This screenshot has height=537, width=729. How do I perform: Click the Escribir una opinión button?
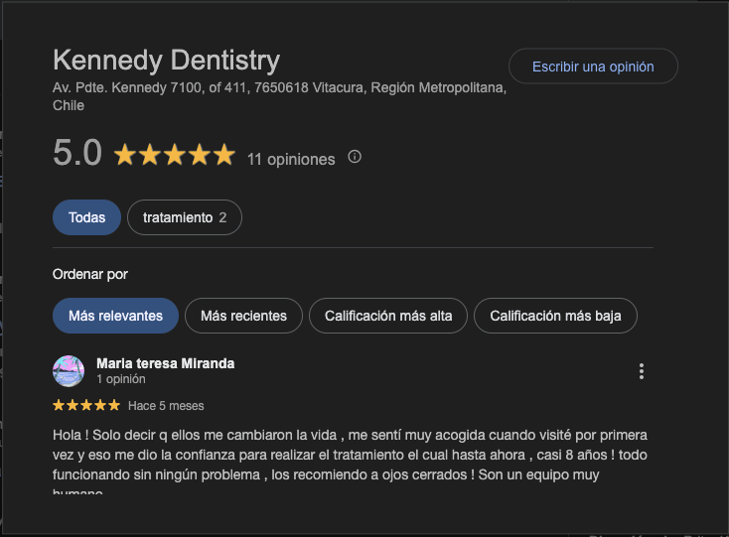click(593, 67)
